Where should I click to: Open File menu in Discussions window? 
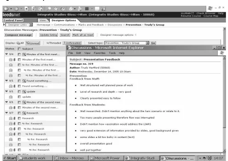[x=70, y=53]
